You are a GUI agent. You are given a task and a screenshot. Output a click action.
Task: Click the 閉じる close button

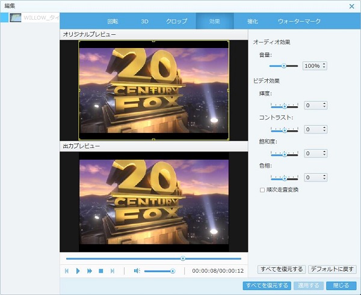pyautogui.click(x=341, y=285)
